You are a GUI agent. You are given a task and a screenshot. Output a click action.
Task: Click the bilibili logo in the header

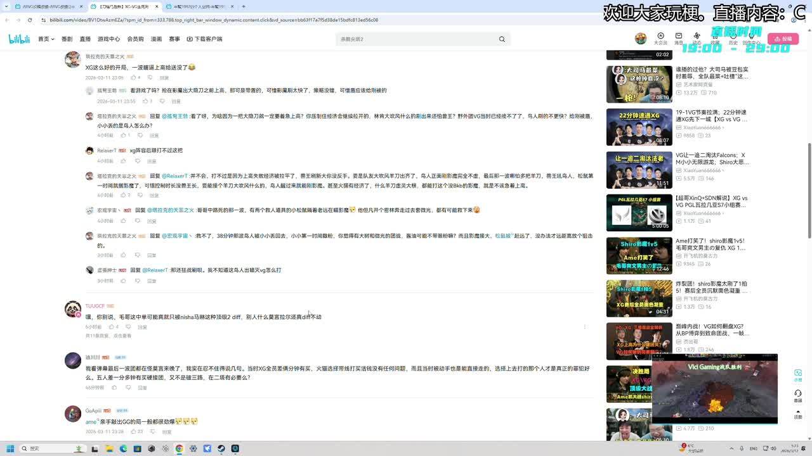(x=19, y=39)
